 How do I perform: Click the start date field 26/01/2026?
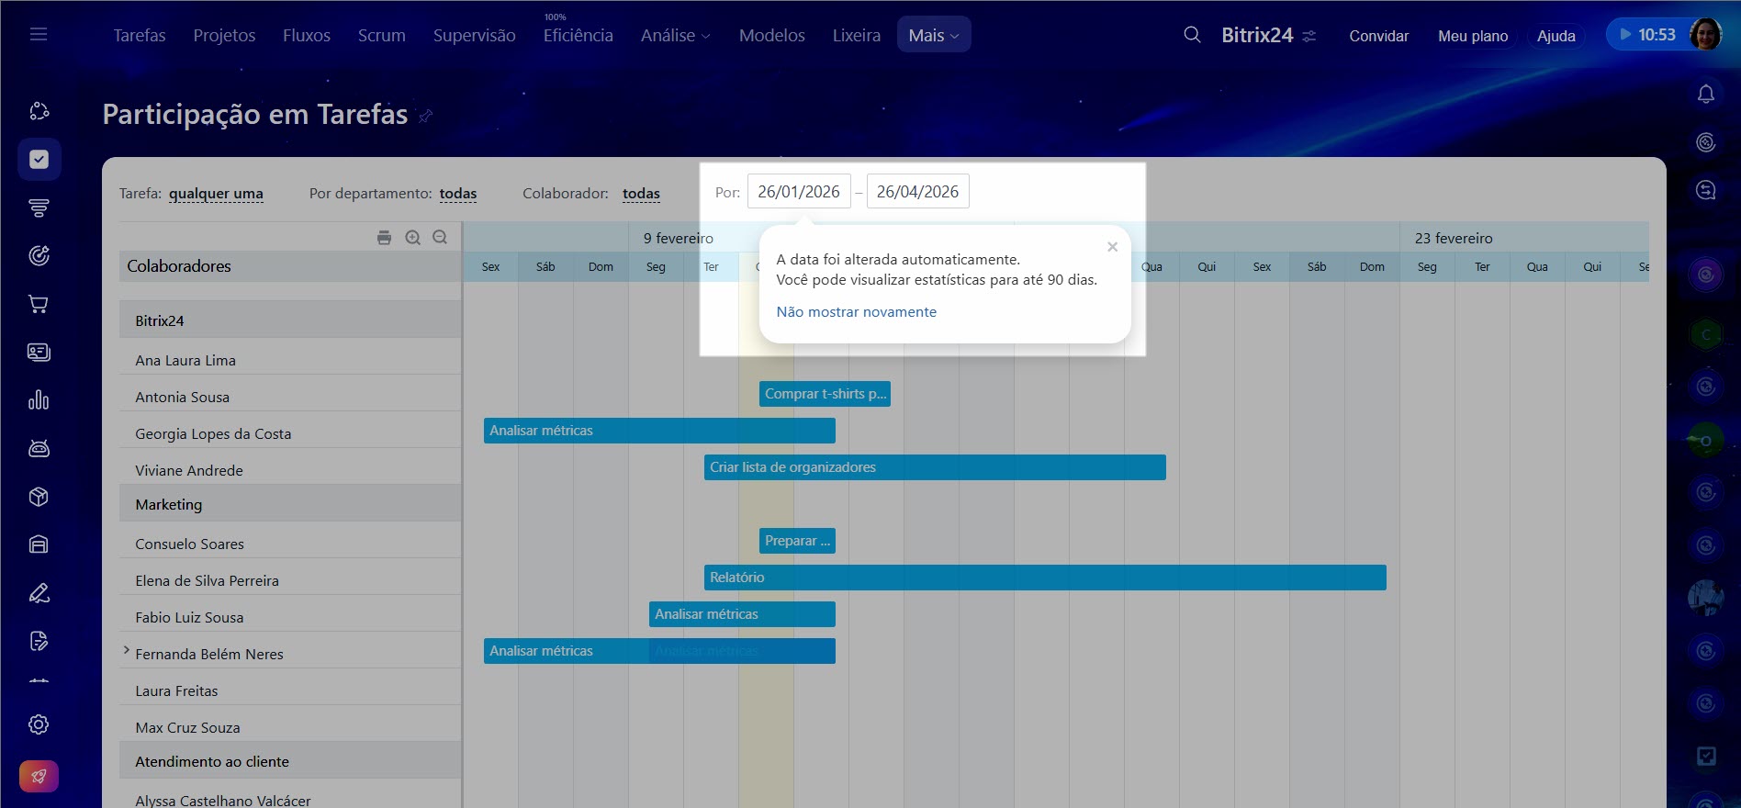(x=798, y=192)
